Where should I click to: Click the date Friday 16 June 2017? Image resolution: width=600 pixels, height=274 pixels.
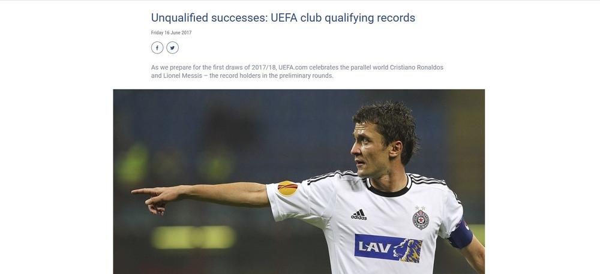(x=171, y=33)
